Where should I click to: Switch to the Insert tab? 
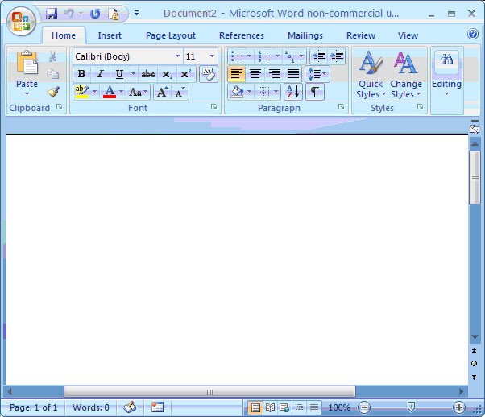110,35
